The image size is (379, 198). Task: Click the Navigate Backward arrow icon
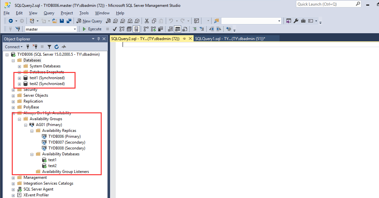tap(11, 21)
